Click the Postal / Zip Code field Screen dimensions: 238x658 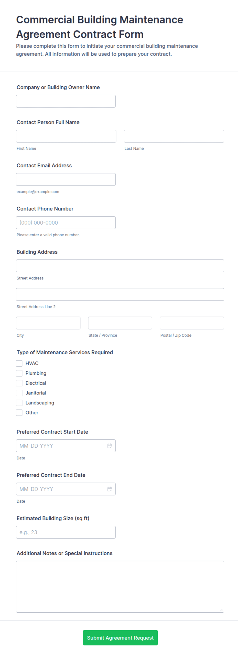[192, 323]
